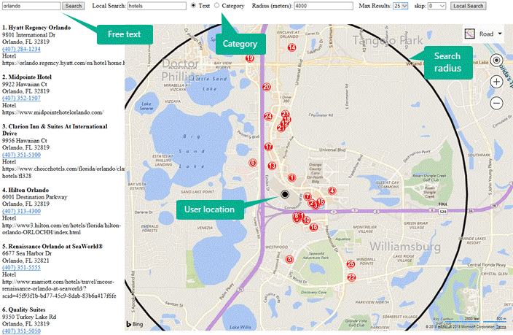Open the Max Results dropdown
This screenshot has width=513, height=335.
click(x=401, y=6)
